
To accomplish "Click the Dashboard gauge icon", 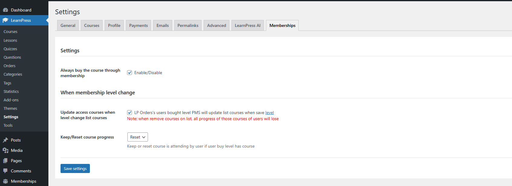I will [x=5, y=10].
